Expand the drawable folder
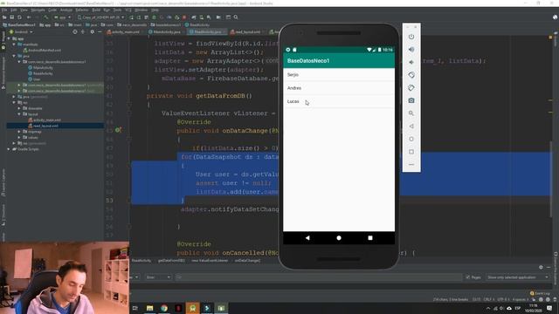 [19, 108]
